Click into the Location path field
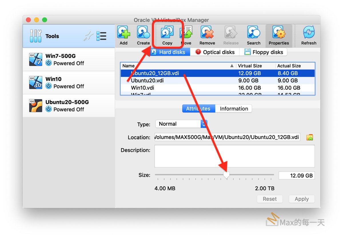 point(228,137)
